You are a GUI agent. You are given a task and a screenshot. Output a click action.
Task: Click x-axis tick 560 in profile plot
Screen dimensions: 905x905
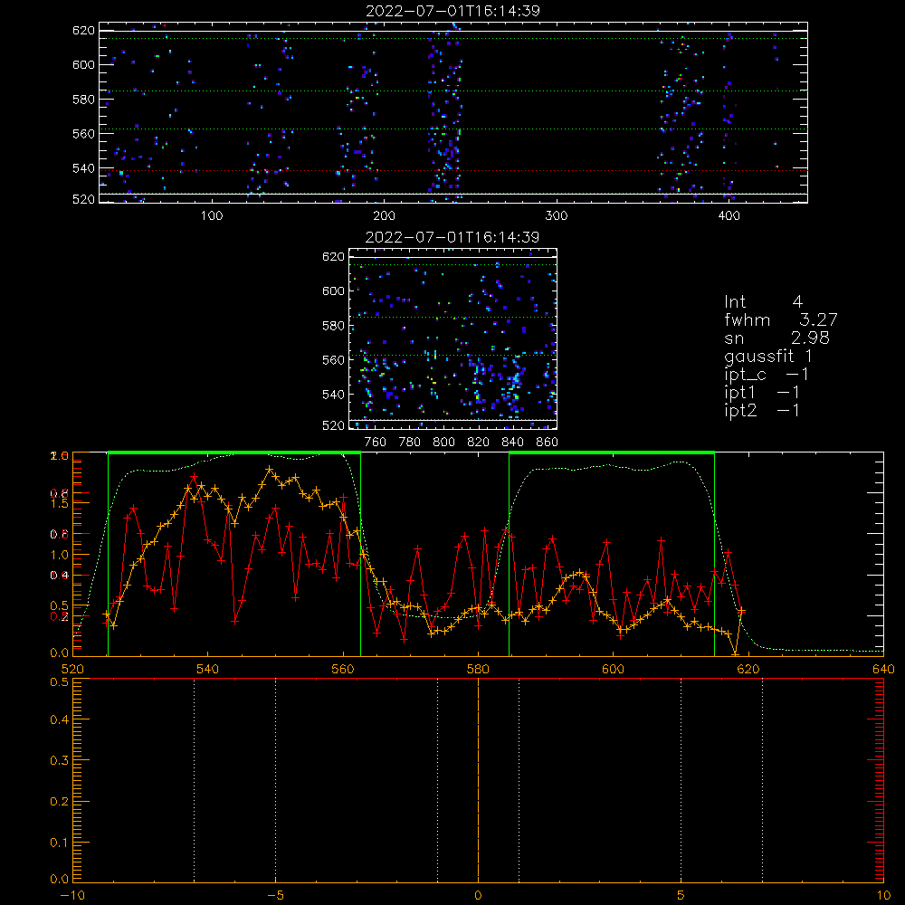pos(343,669)
